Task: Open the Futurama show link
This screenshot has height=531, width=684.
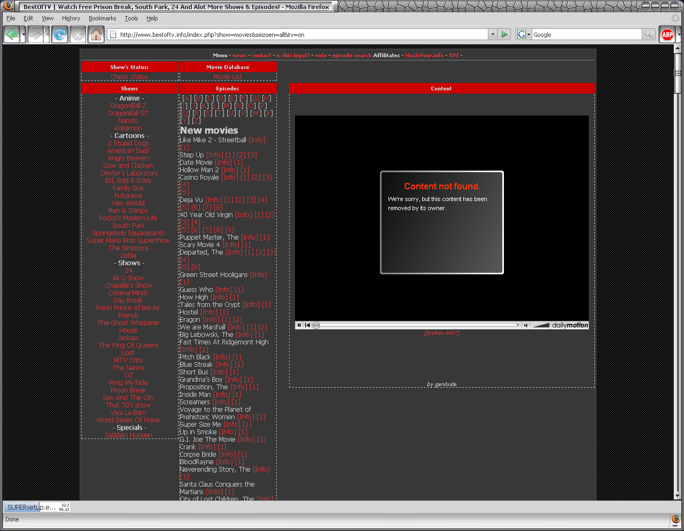Action: coord(128,196)
